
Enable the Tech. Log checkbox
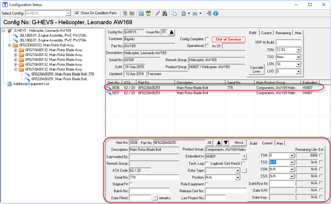coord(207,163)
